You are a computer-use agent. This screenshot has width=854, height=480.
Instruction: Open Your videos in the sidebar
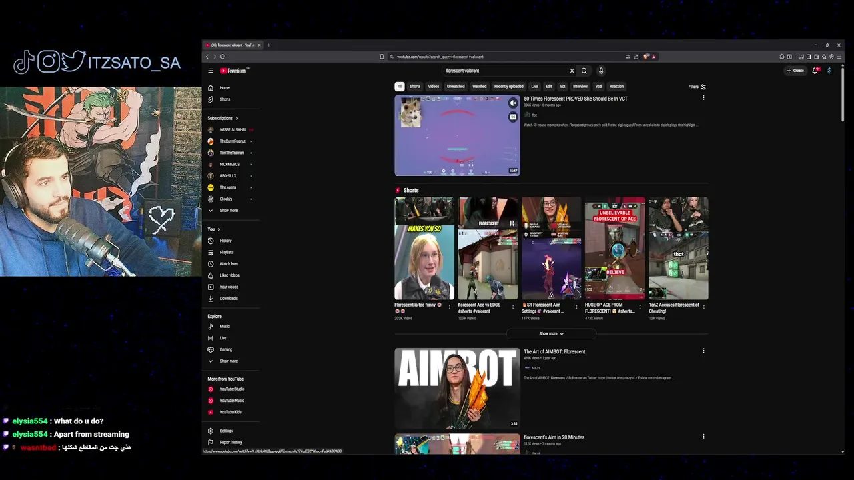point(228,287)
